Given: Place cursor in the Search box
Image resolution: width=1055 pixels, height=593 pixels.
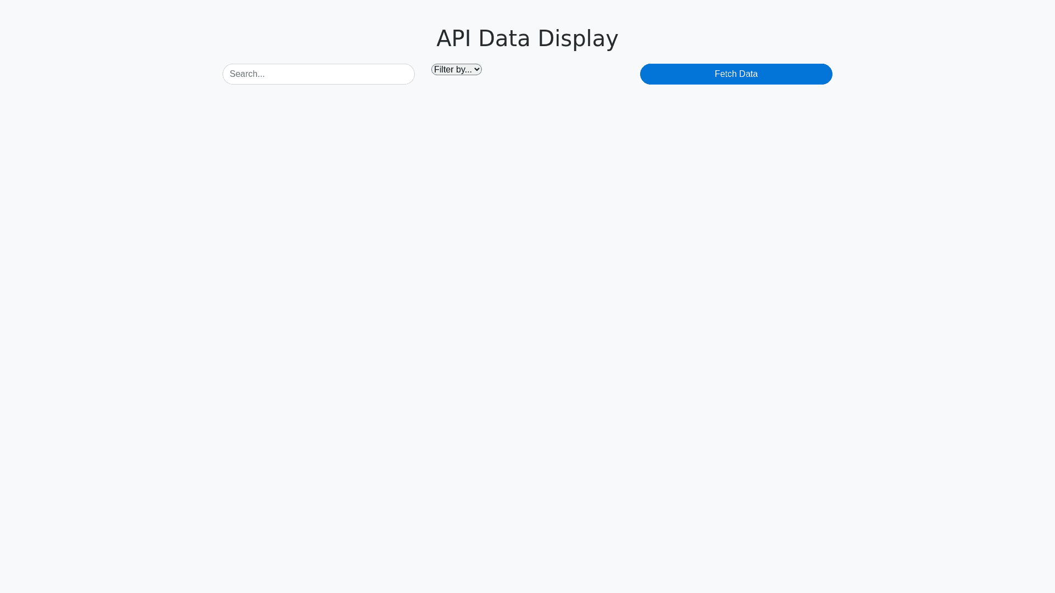Looking at the screenshot, I should (318, 74).
